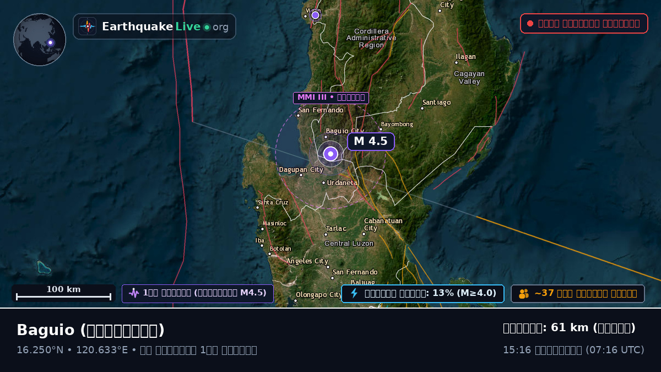Click the Urdaneta map label

(x=342, y=182)
